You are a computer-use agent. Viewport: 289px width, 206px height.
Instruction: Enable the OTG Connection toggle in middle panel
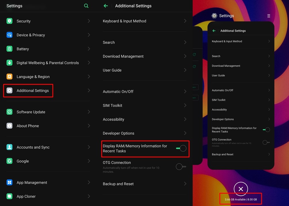pos(181,167)
